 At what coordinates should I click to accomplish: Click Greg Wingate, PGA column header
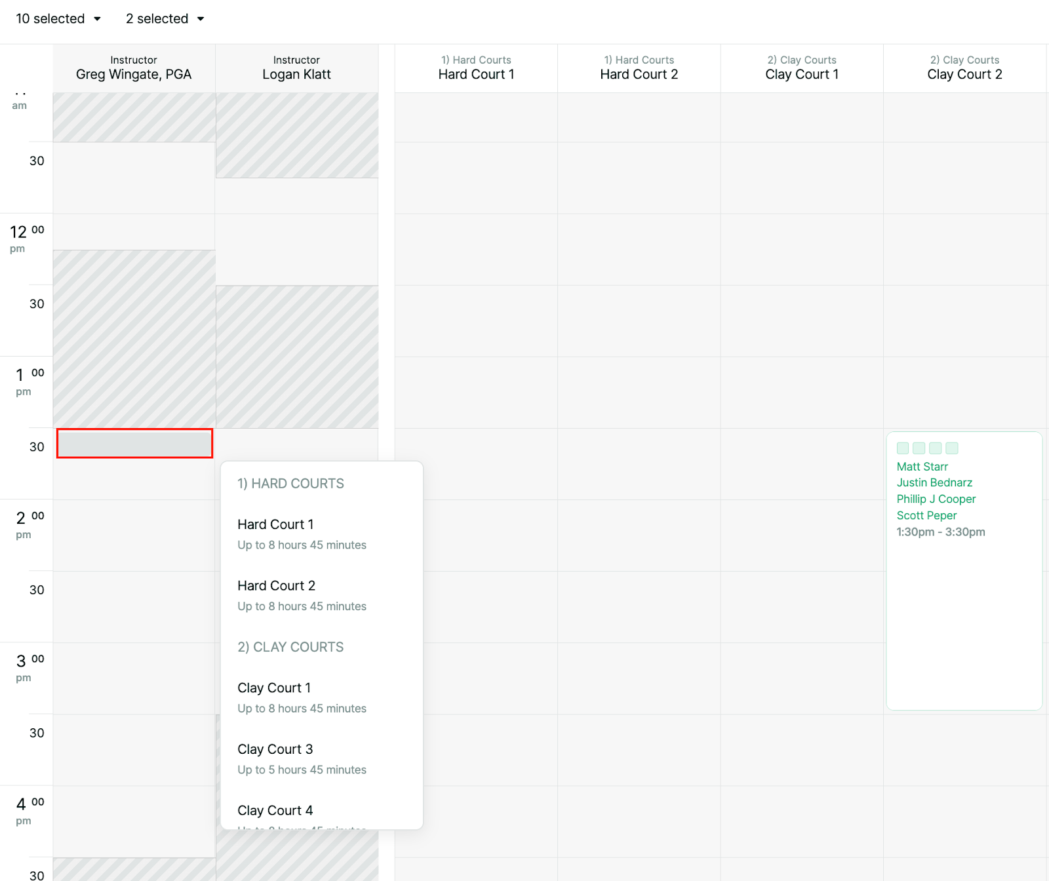pos(134,68)
